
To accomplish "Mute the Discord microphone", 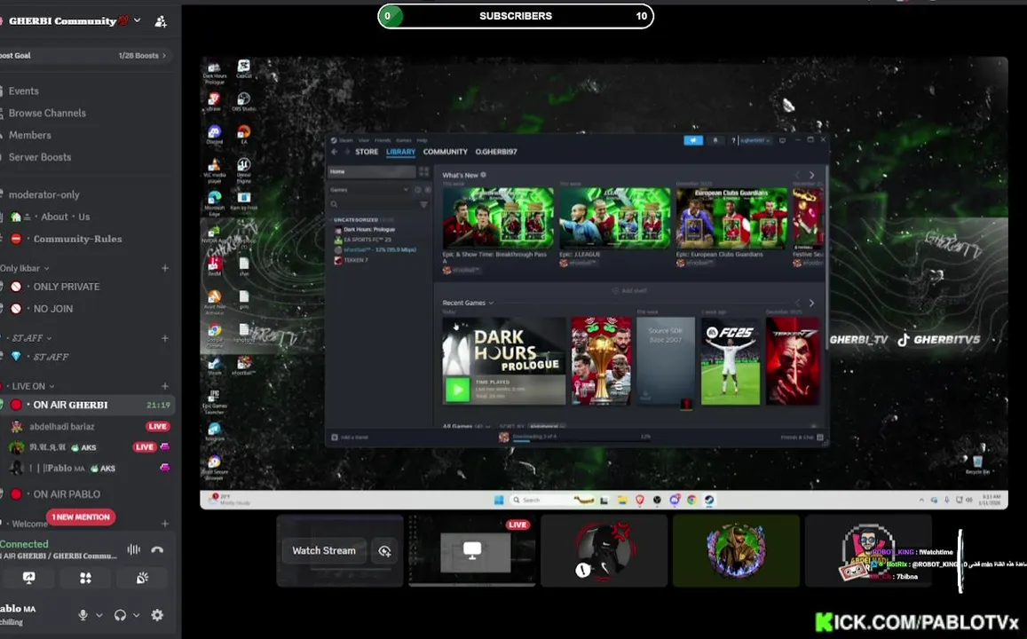I will pyautogui.click(x=83, y=615).
